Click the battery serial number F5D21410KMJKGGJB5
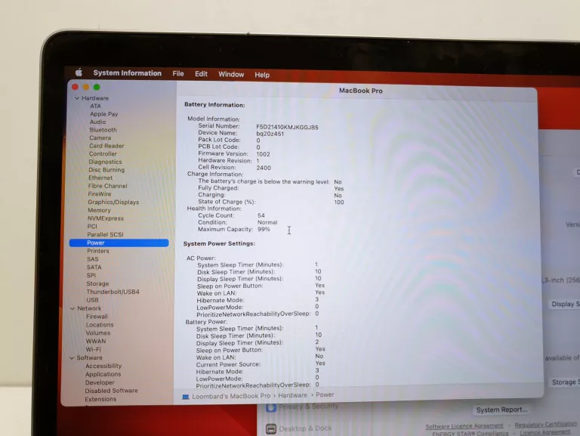 point(287,127)
